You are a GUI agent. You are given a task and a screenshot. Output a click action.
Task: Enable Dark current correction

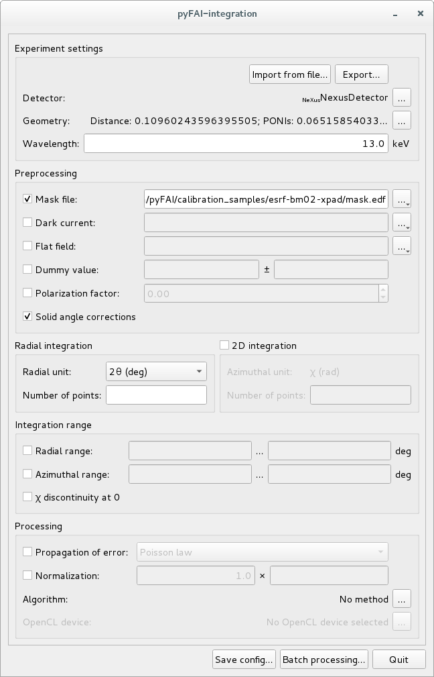[x=27, y=223]
